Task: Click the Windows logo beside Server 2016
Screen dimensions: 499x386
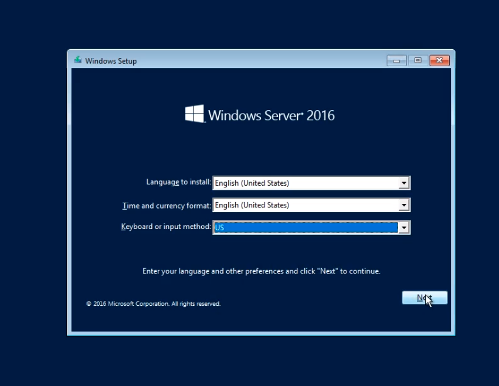Action: tap(195, 114)
